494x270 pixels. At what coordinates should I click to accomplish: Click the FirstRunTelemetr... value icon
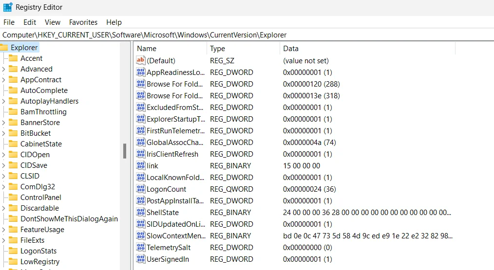140,130
